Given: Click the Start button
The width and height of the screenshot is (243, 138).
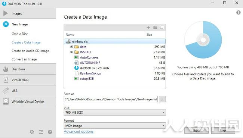Looking at the screenshot, I should (x=223, y=131).
